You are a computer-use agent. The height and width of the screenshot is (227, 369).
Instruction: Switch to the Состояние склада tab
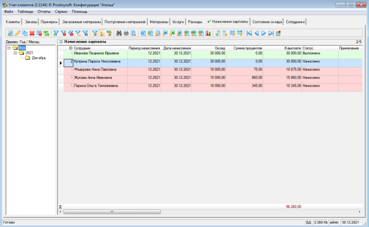tap(267, 22)
